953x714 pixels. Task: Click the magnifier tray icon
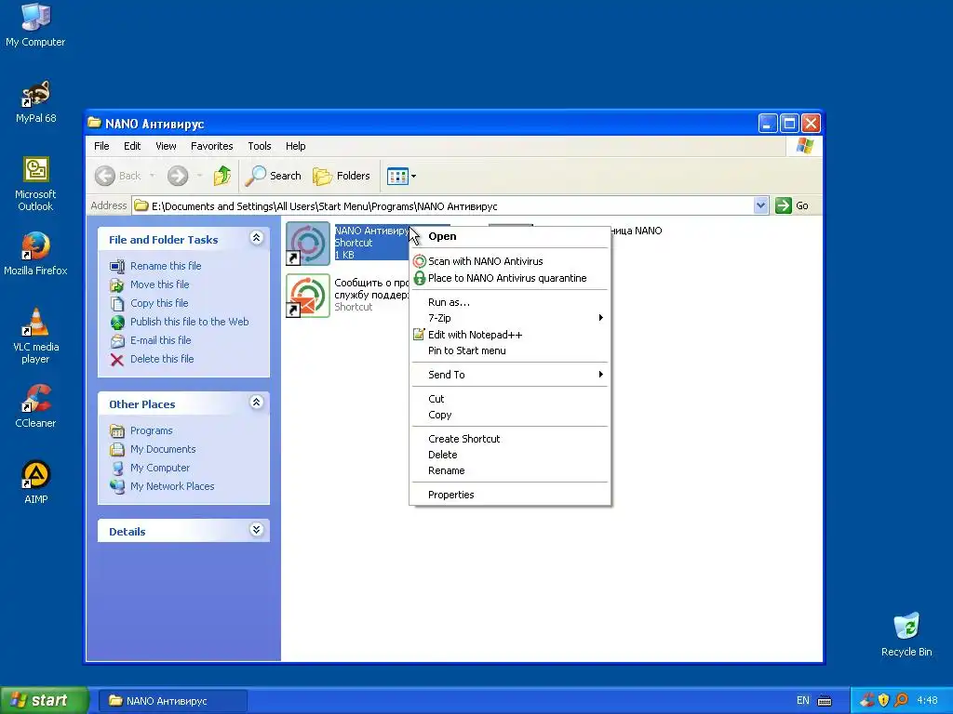(901, 700)
